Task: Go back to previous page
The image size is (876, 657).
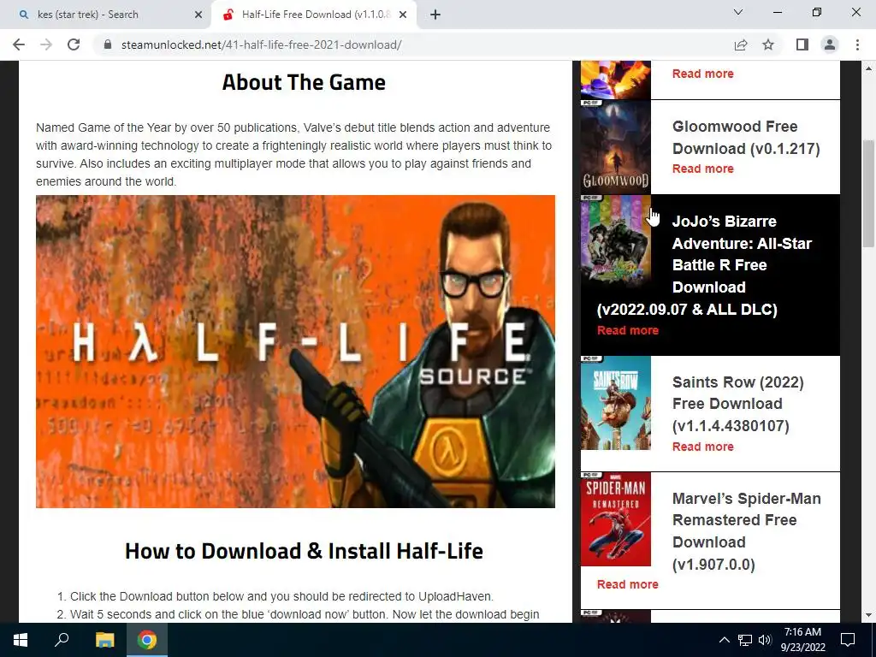Action: (x=19, y=44)
